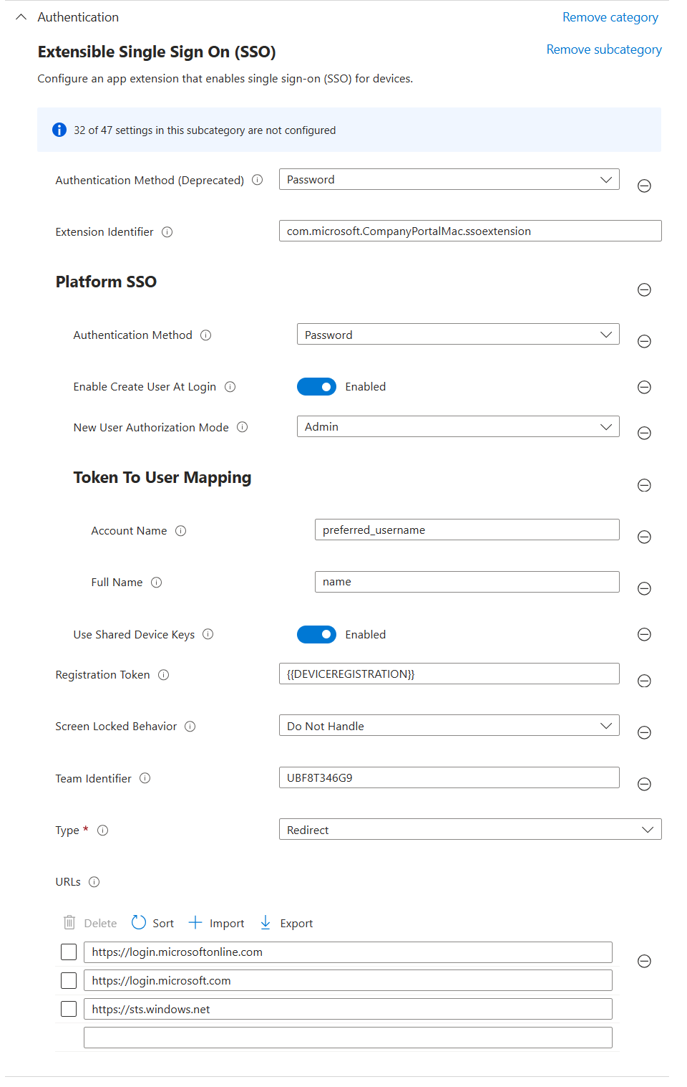
Task: Open the New User Authorization Mode dropdown
Action: pos(457,427)
